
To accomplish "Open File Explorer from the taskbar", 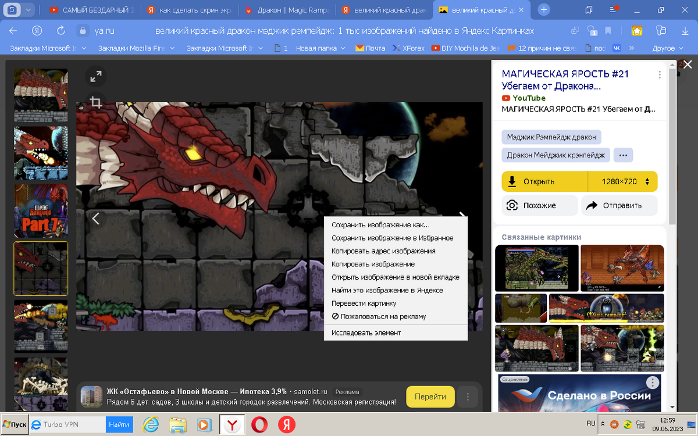I will [177, 425].
